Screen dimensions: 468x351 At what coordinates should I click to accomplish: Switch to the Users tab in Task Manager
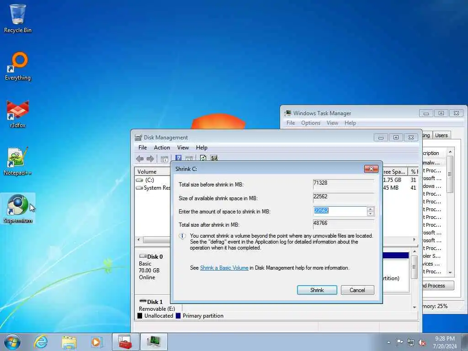[x=441, y=135]
